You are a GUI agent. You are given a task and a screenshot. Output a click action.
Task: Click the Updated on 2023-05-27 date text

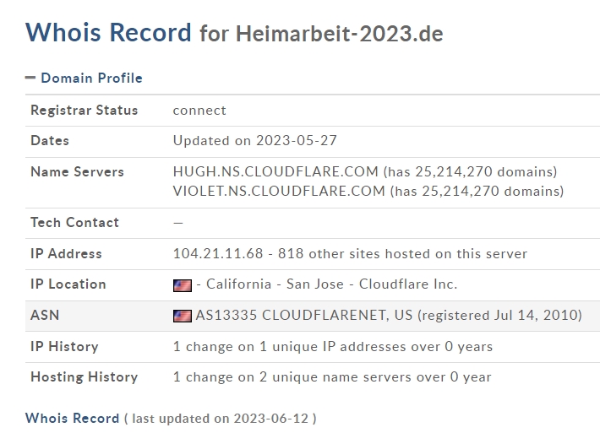click(255, 140)
